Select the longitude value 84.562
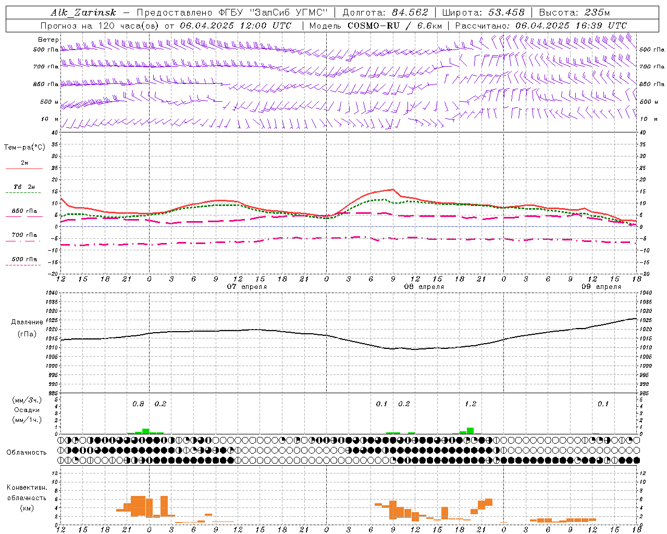667x534 pixels. (x=410, y=13)
